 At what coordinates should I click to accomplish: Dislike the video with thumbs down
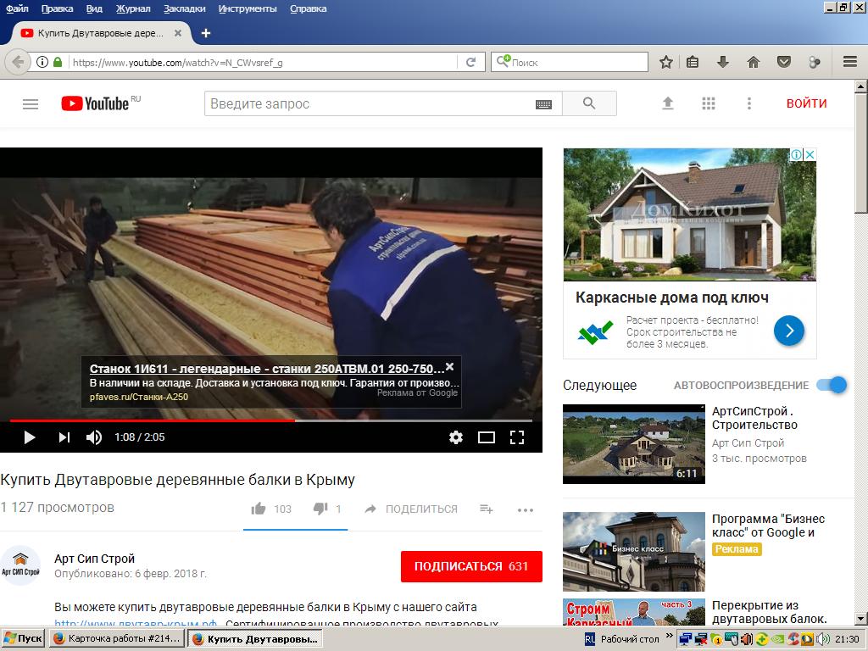coord(320,509)
